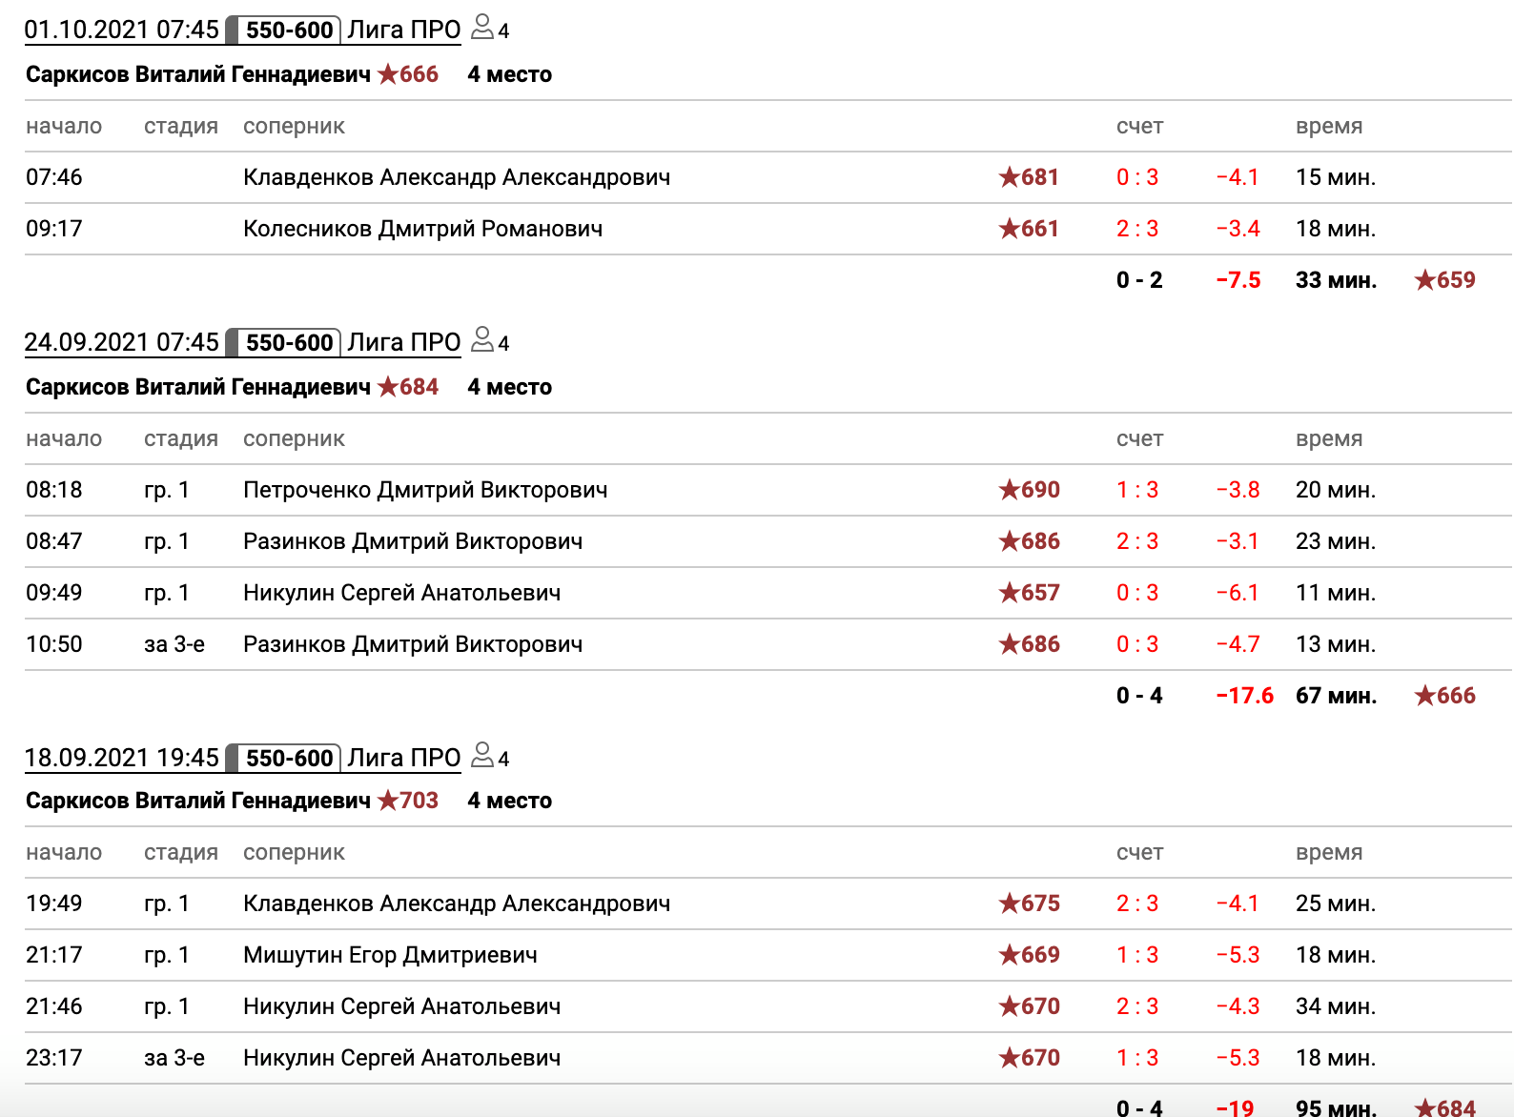Click Мишутин's star rating 669
Viewport: 1514px width, 1117px height.
[x=1029, y=955]
